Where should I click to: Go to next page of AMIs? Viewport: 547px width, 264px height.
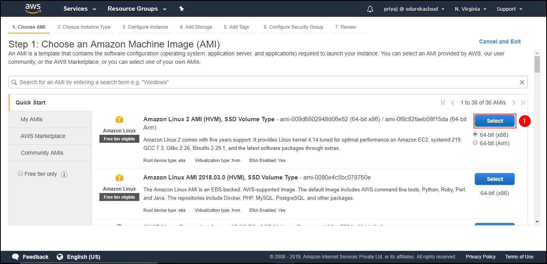tap(514, 102)
